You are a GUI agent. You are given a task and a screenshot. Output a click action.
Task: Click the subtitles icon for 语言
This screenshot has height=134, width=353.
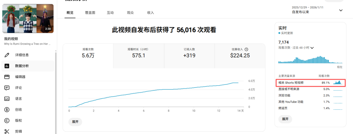click(7, 99)
